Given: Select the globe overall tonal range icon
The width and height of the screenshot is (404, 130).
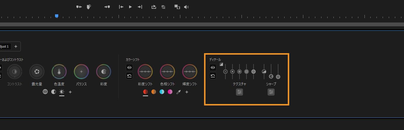Looking at the screenshot, I should point(45,92).
